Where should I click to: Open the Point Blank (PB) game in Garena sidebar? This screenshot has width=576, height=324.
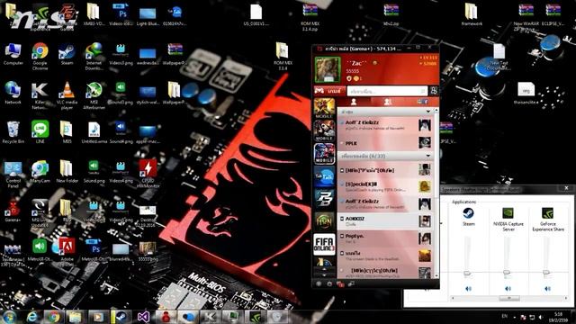point(324,199)
